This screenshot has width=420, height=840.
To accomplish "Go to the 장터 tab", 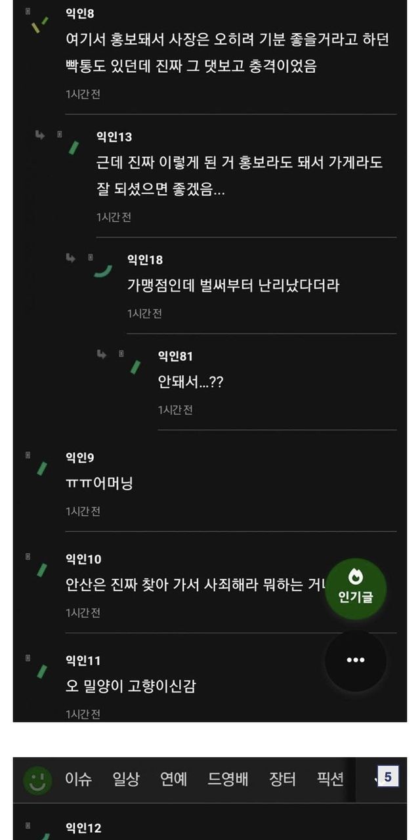I will pos(283,780).
